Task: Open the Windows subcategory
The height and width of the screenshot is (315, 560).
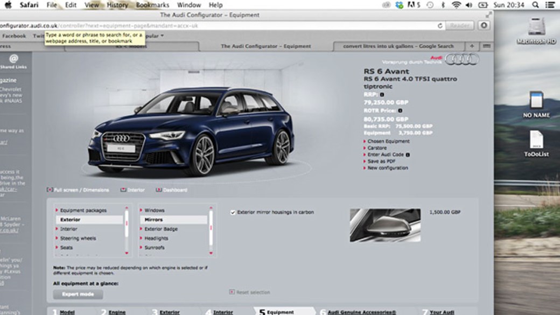Action: [x=155, y=211]
